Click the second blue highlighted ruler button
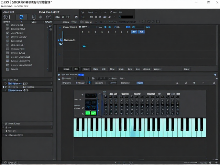 (x=141, y=32)
